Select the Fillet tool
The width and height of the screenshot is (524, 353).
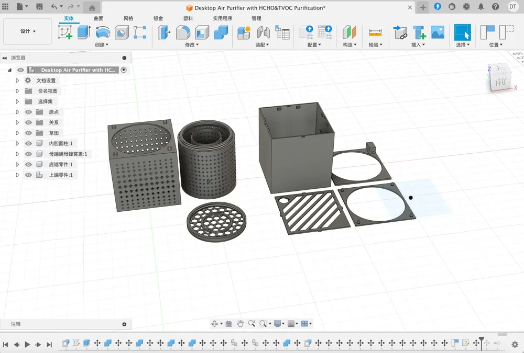pyautogui.click(x=183, y=32)
